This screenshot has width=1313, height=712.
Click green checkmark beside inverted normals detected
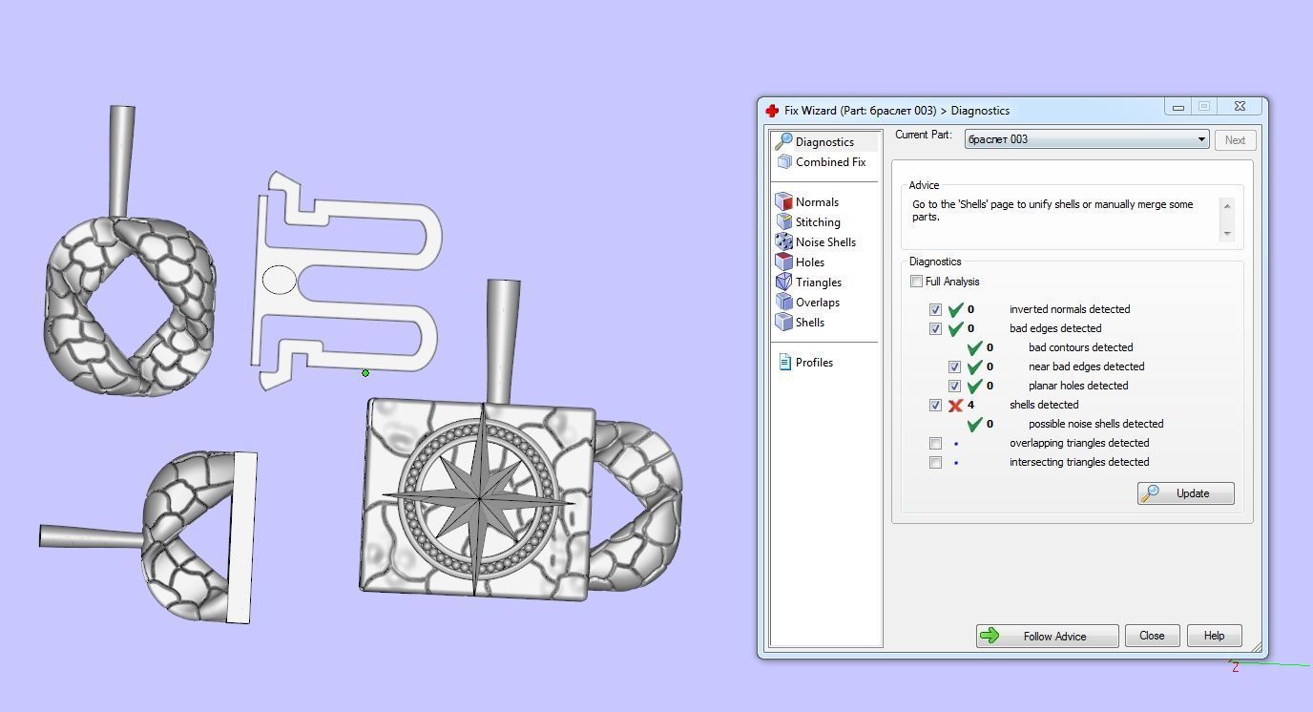[x=956, y=309]
